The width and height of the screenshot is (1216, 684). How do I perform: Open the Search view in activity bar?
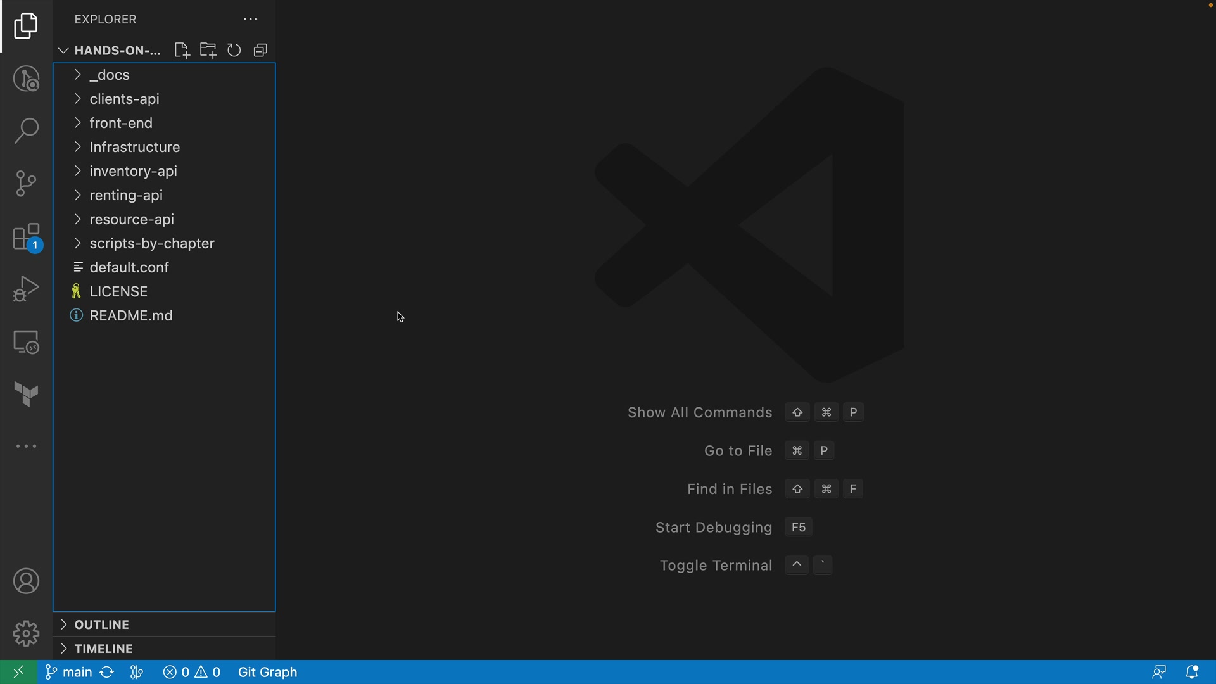(x=26, y=131)
